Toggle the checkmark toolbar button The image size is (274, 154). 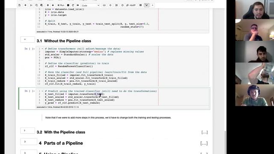coord(146,5)
